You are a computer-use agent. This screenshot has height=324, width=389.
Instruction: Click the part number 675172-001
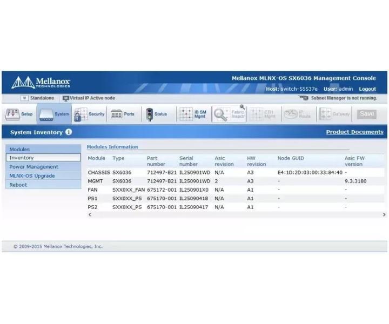click(x=162, y=190)
